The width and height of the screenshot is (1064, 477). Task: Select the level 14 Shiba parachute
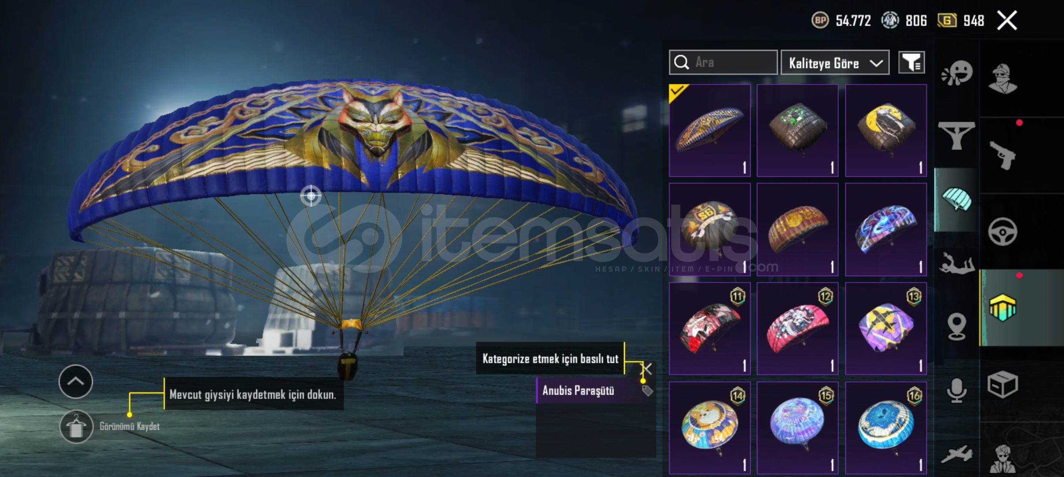coord(710,428)
